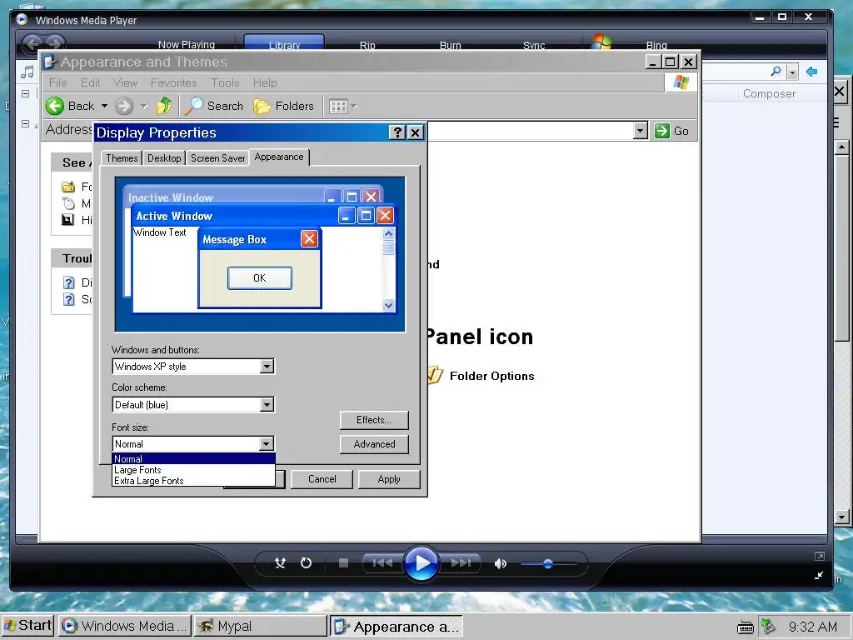
Task: Click the Display Properties help question mark
Action: point(397,132)
